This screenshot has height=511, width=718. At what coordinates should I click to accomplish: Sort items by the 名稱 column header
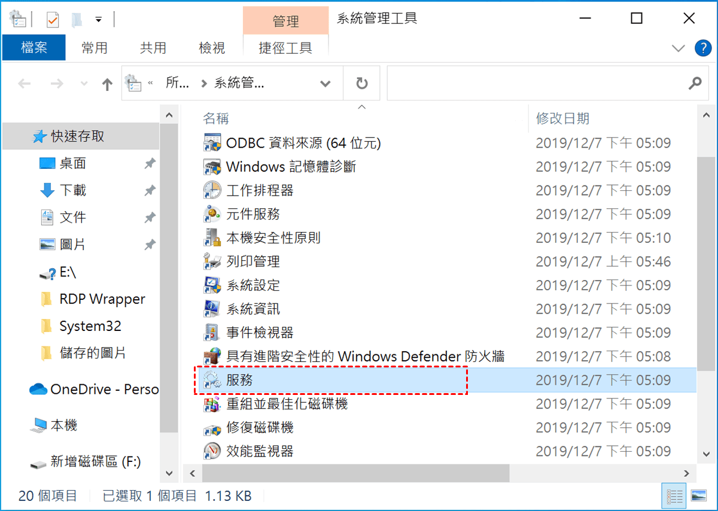[x=216, y=118]
